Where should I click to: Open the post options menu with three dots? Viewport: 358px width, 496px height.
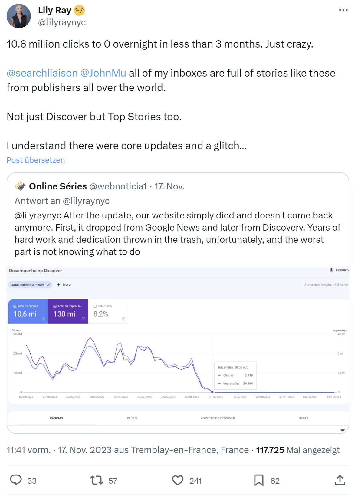pyautogui.click(x=343, y=10)
